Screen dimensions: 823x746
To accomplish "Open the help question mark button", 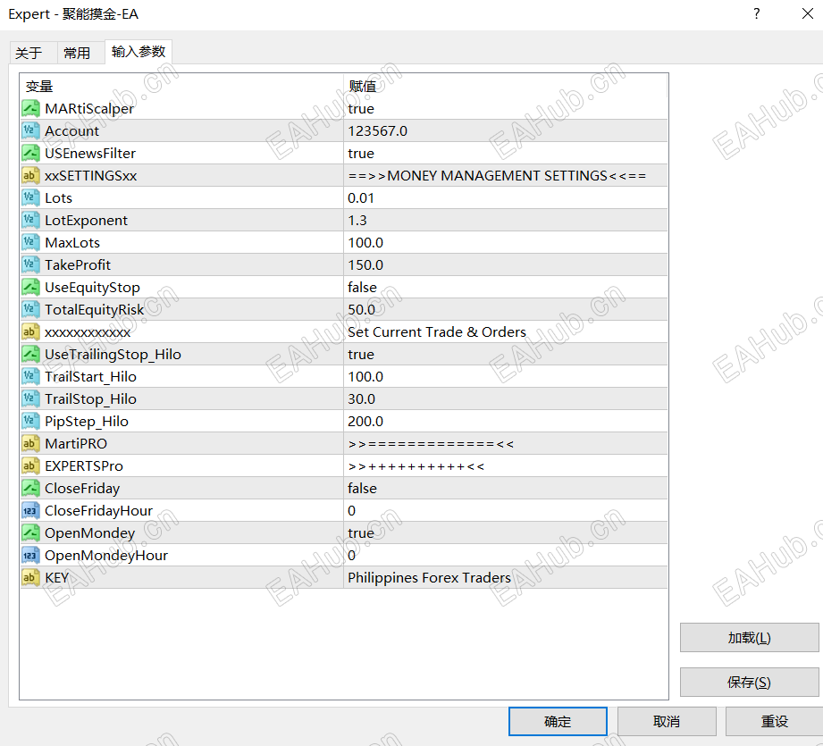I will [756, 14].
